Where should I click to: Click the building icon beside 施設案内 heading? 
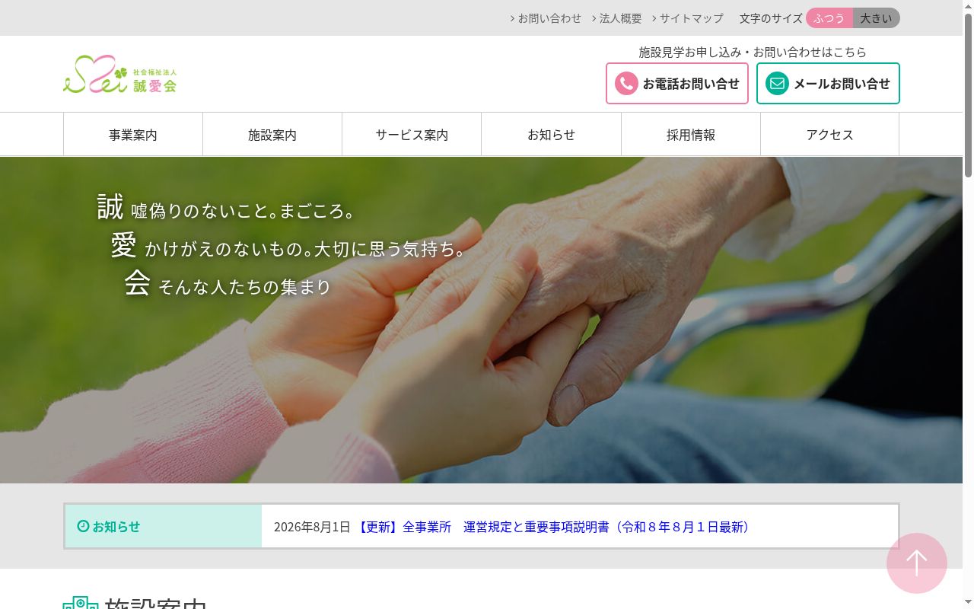point(81,603)
